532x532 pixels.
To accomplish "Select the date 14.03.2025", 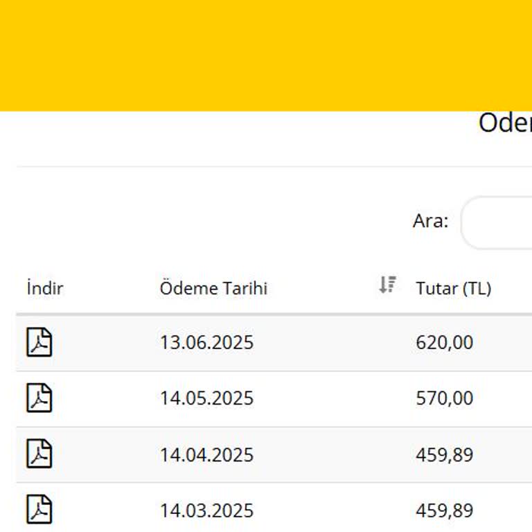I will click(206, 511).
